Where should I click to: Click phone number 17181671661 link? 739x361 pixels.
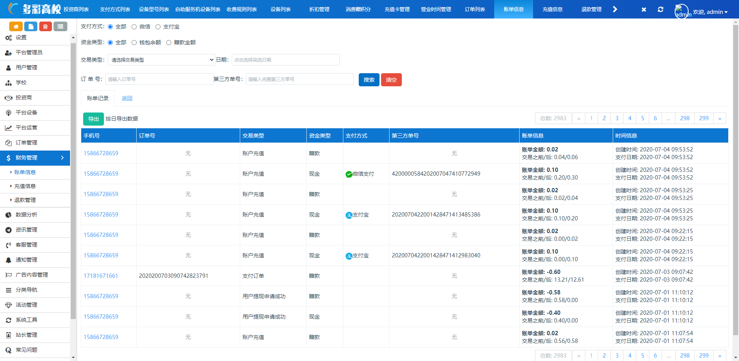coord(101,276)
